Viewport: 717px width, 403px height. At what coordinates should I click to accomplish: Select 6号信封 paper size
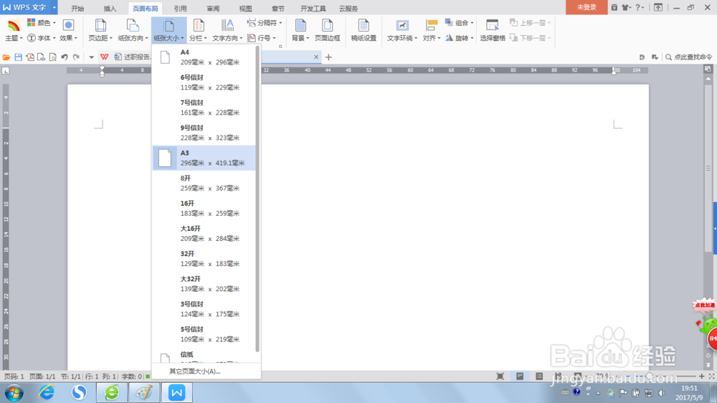click(204, 82)
